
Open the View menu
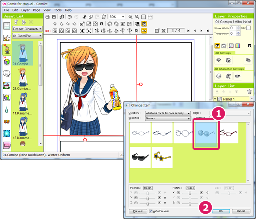click(x=47, y=10)
